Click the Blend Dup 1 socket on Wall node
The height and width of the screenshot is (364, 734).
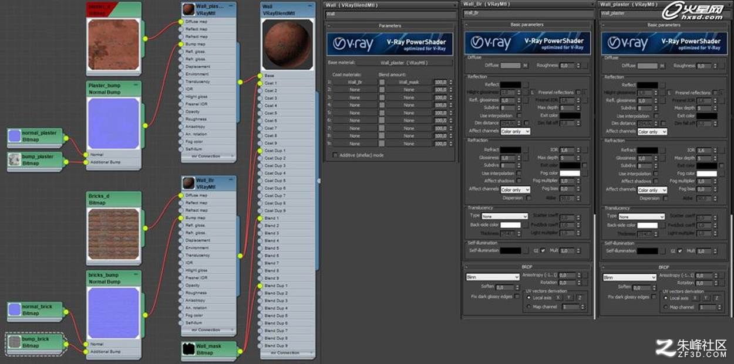260,285
